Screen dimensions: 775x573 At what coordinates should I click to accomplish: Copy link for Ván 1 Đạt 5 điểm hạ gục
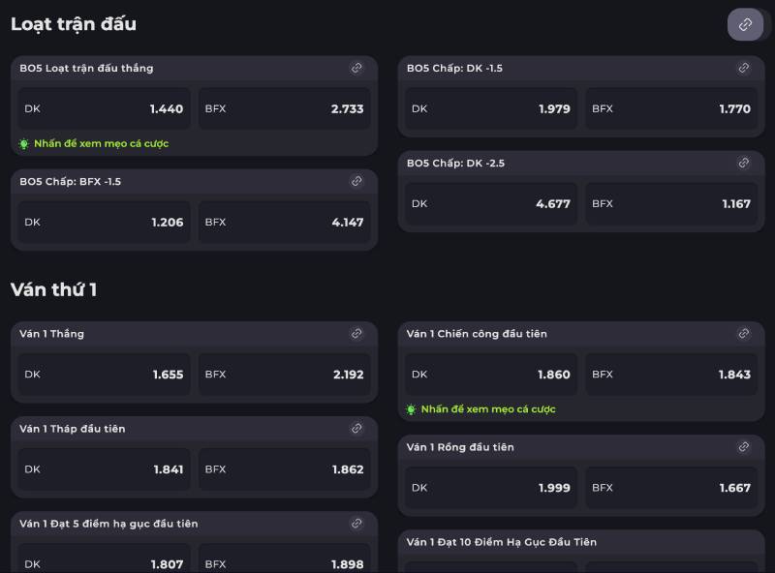(356, 523)
